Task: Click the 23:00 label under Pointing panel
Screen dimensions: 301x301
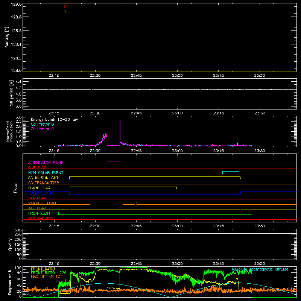Action: click(177, 76)
